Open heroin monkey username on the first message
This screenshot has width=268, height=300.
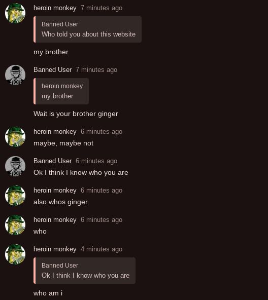coord(55,8)
